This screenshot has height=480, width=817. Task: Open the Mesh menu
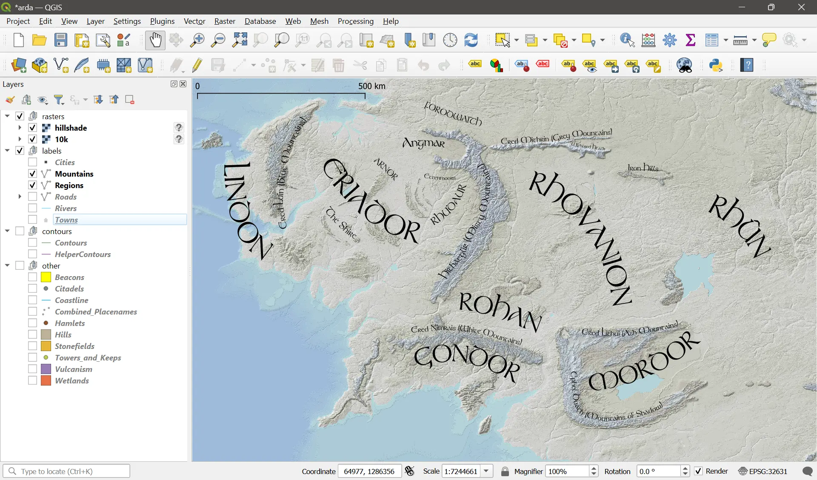pyautogui.click(x=319, y=21)
